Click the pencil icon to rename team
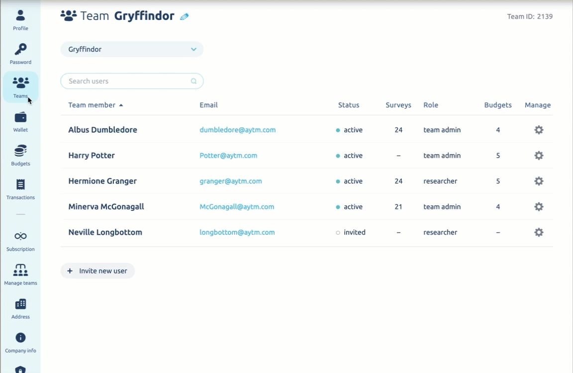 pos(184,17)
